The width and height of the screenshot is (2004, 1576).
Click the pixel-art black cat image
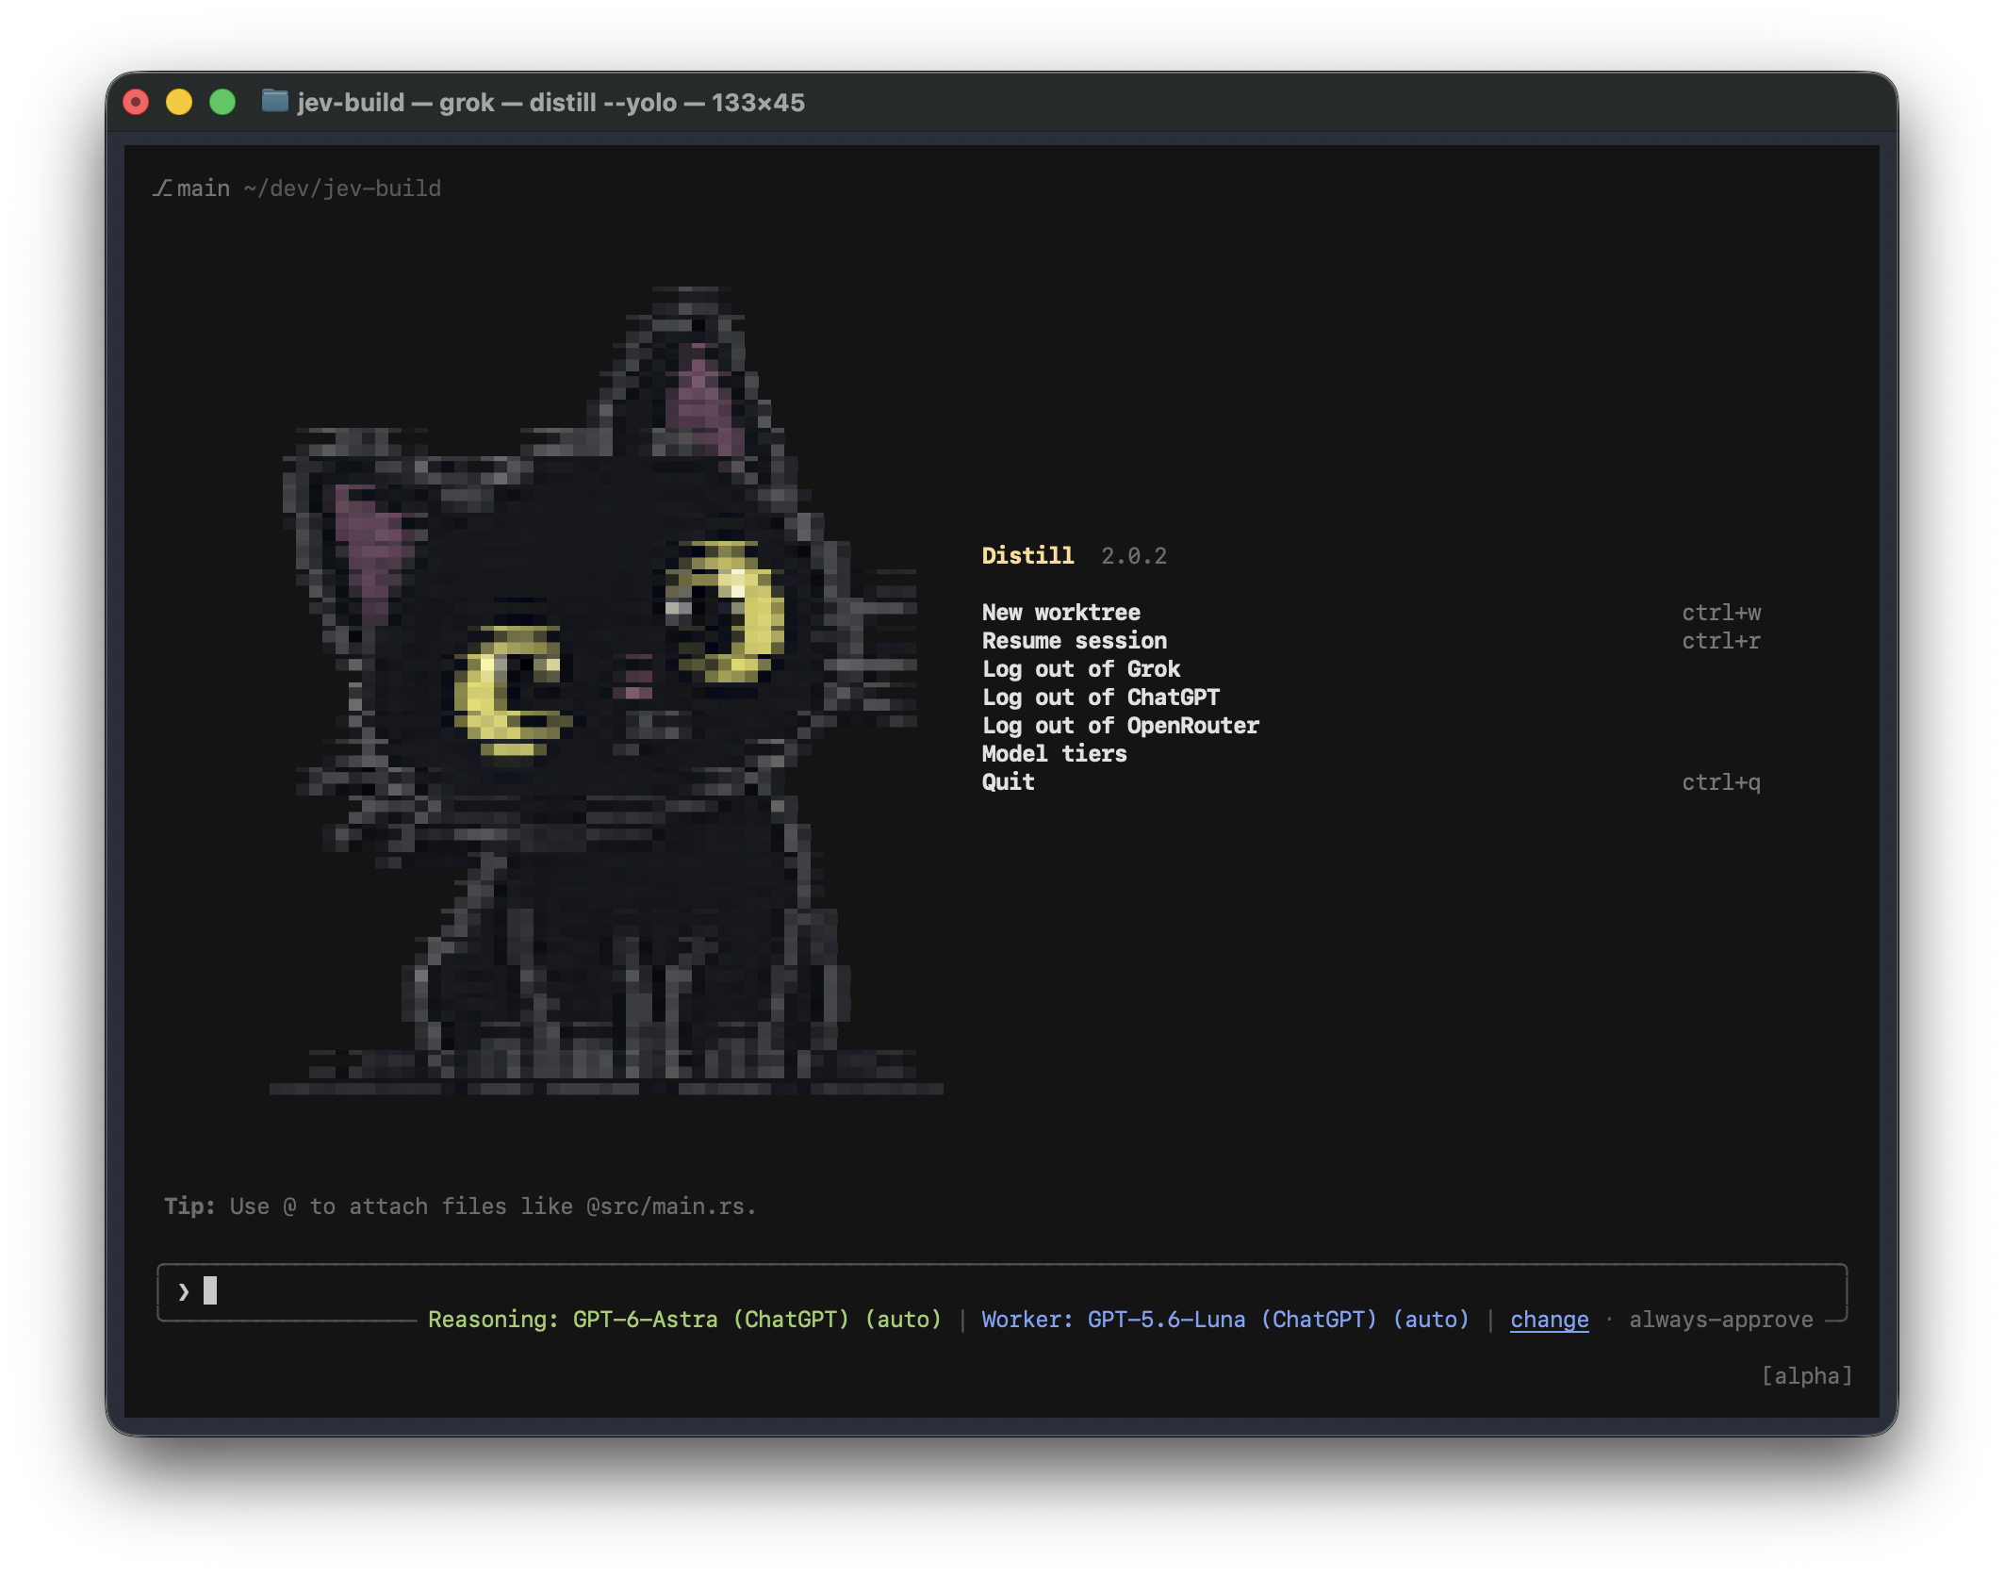605,690
